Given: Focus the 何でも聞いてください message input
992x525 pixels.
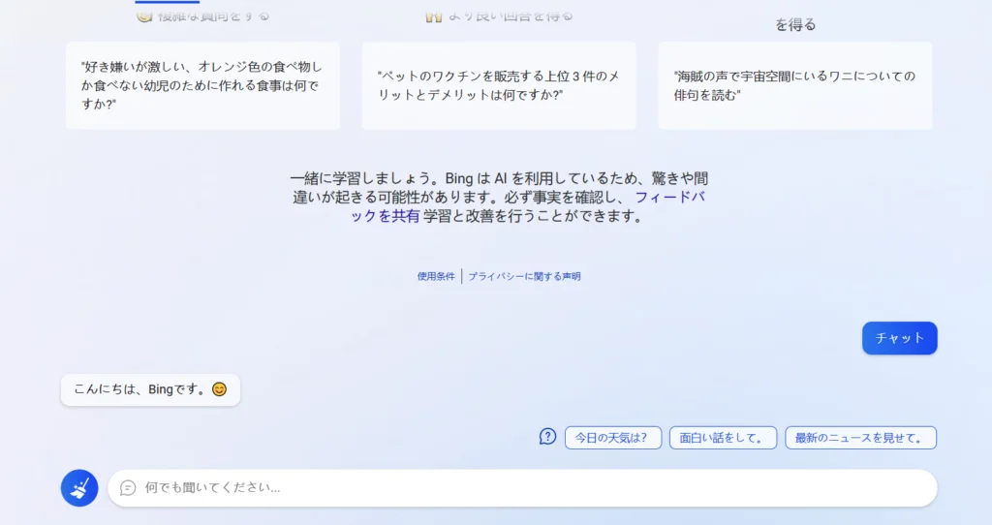Looking at the screenshot, I should (522, 487).
